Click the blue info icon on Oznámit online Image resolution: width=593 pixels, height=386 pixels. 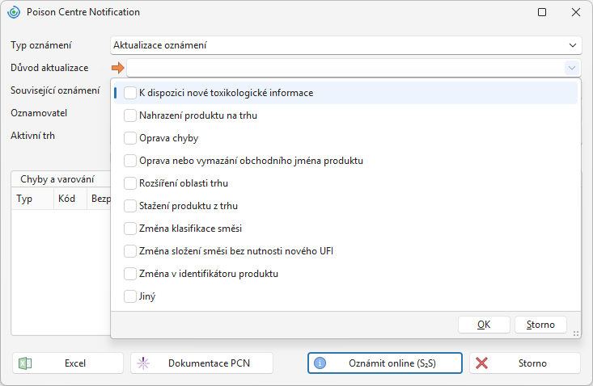pos(320,363)
